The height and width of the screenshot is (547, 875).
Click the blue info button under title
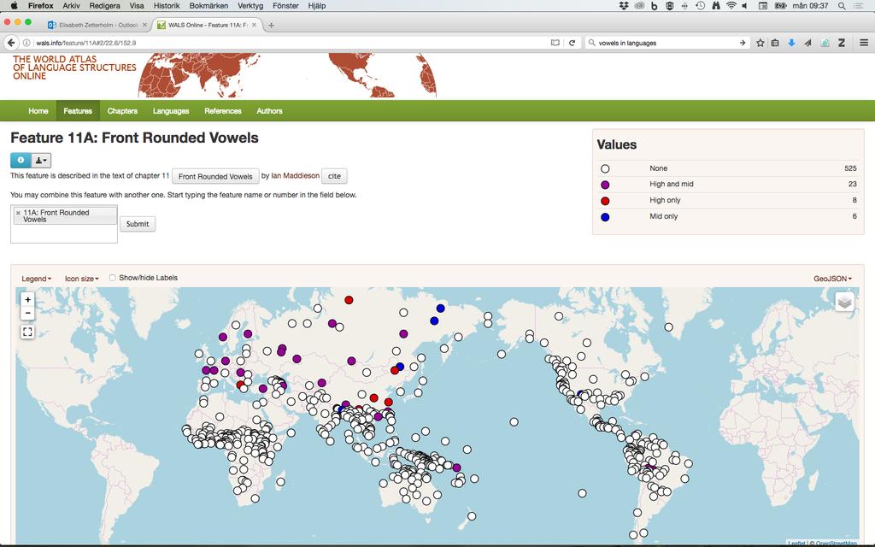click(21, 160)
